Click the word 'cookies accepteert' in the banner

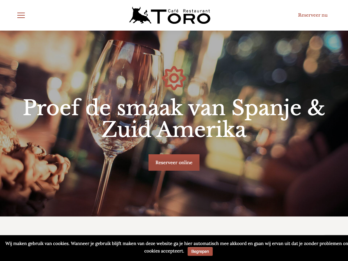164,251
